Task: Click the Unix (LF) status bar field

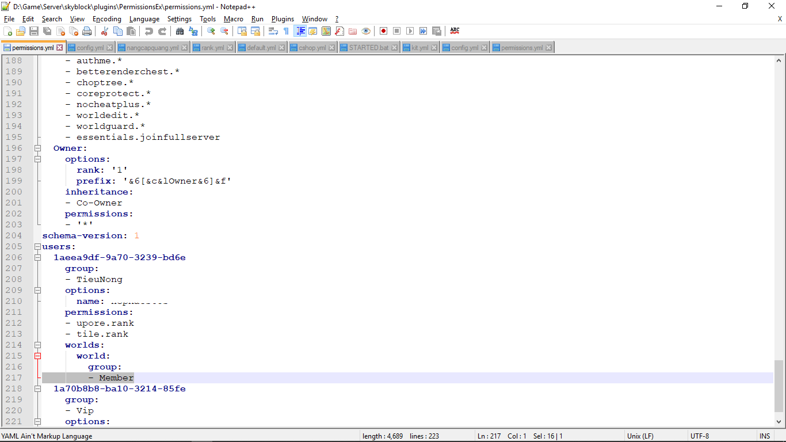Action: [640, 436]
